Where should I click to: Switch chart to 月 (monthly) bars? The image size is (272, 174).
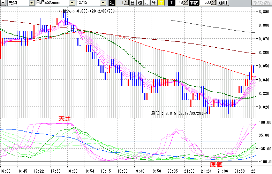coord(146,3)
